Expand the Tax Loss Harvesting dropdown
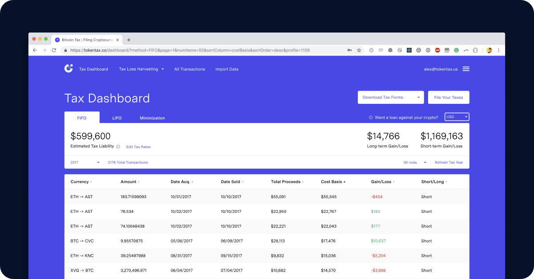The width and height of the screenshot is (534, 279). [x=142, y=69]
